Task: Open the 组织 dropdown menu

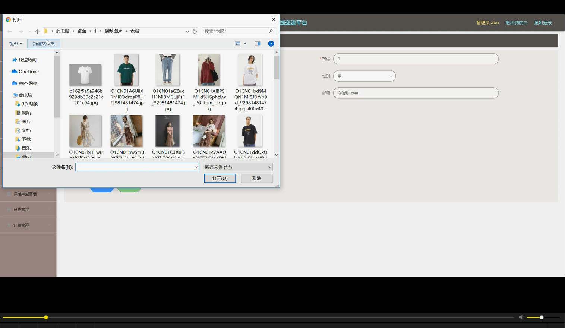Action: point(15,44)
